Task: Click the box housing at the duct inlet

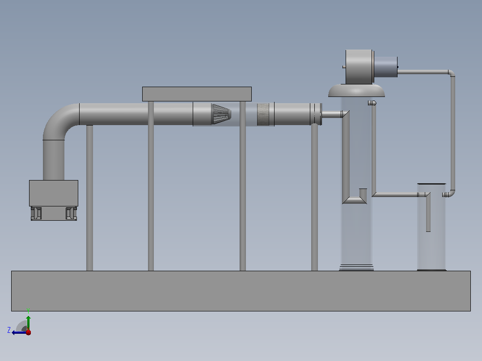Action: click(54, 193)
